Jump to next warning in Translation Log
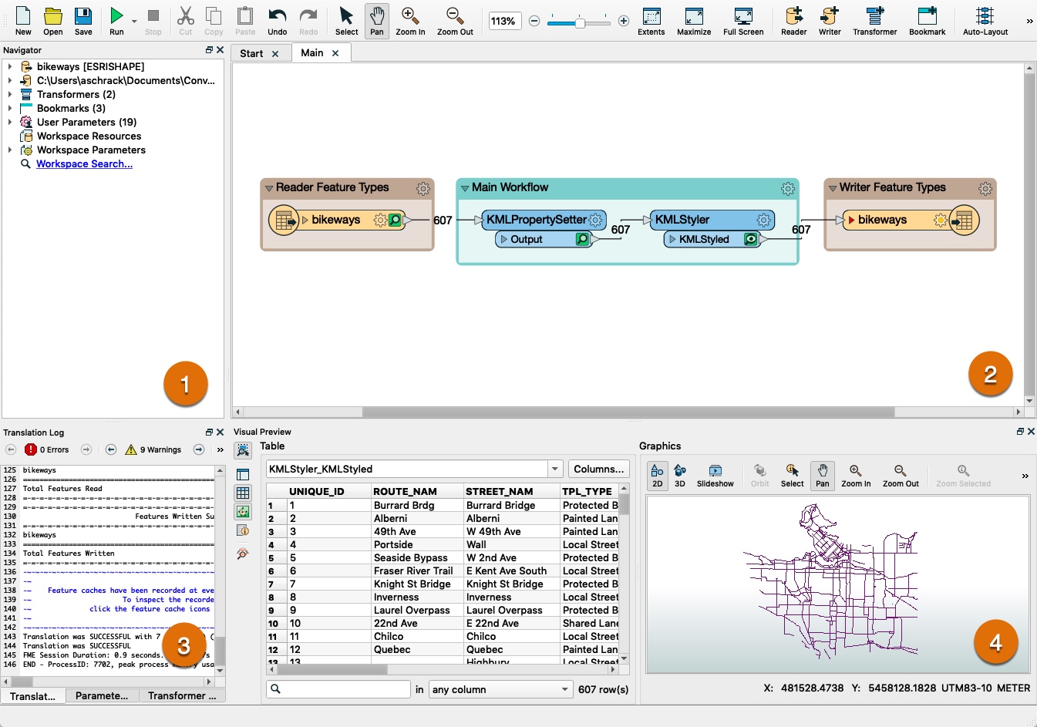The width and height of the screenshot is (1037, 727). (199, 449)
